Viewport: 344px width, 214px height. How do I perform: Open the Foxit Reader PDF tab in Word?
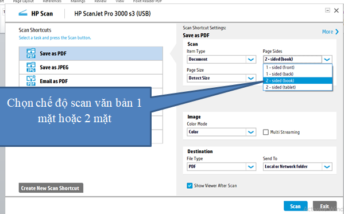pyautogui.click(x=148, y=1)
